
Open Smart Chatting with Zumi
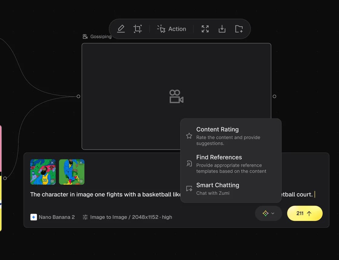[231, 189]
